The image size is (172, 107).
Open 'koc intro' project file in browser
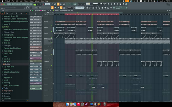tap(7, 64)
